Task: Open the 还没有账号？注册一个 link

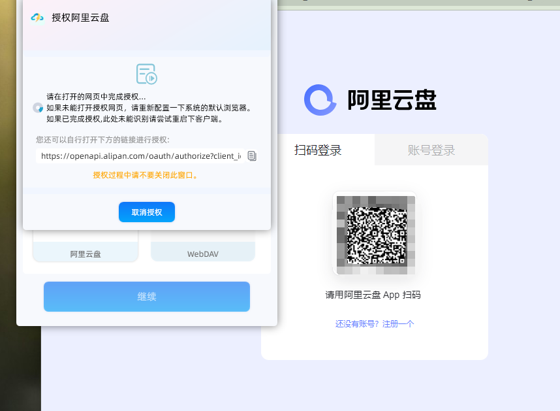Action: click(374, 324)
